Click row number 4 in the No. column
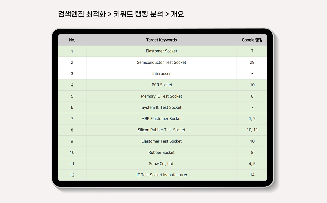Image resolution: width=327 pixels, height=203 pixels. pyautogui.click(x=72, y=85)
